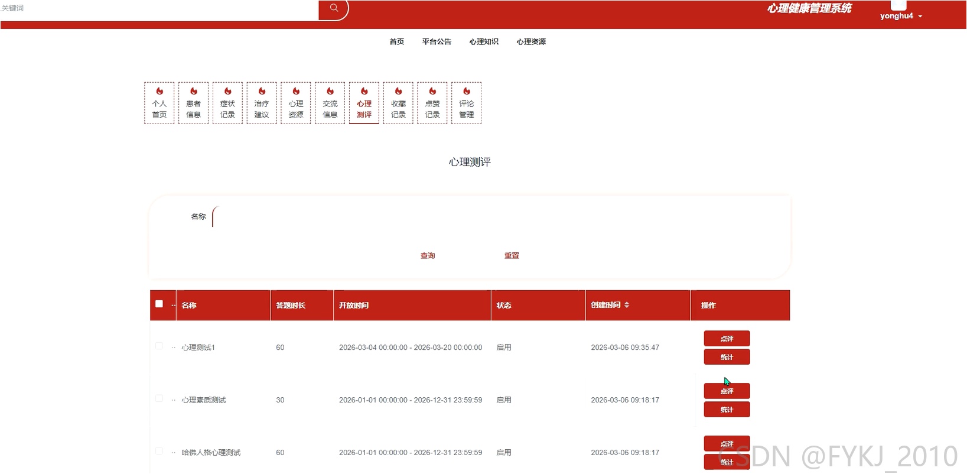The width and height of the screenshot is (967, 474).
Task: Click 点评 for the 哈佛人格心理测试 row
Action: (x=727, y=444)
